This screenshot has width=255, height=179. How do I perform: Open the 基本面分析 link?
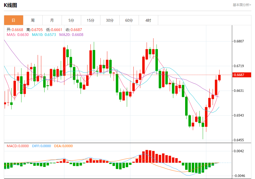click(x=242, y=5)
